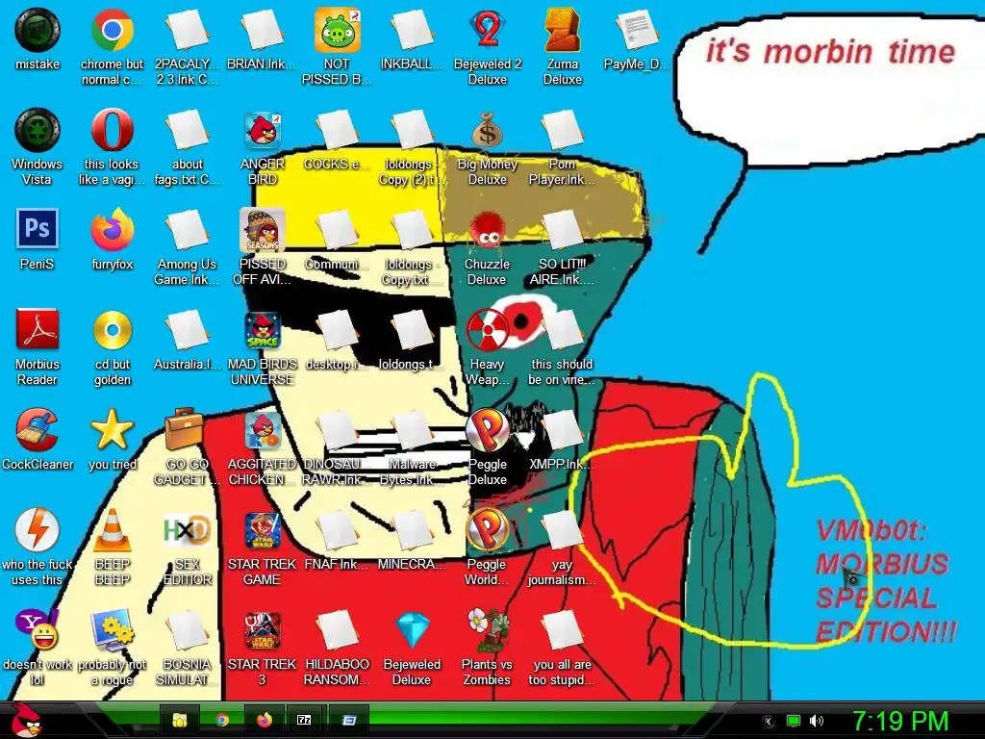Open 'DINOSAU RAWR.lnk' shortcut
Image resolution: width=985 pixels, height=739 pixels.
click(x=338, y=430)
